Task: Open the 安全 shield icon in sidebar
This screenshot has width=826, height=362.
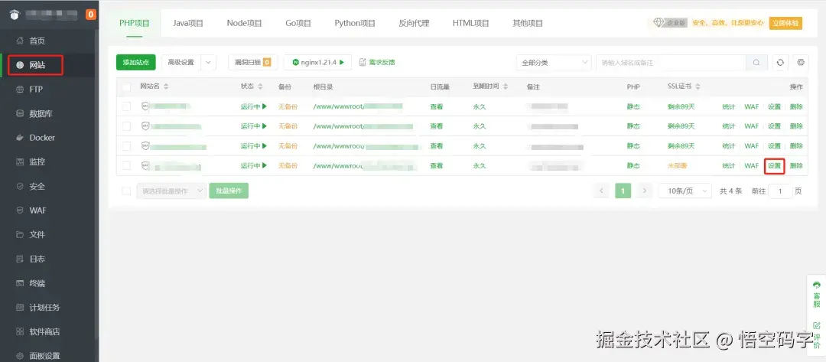Action: click(x=20, y=187)
